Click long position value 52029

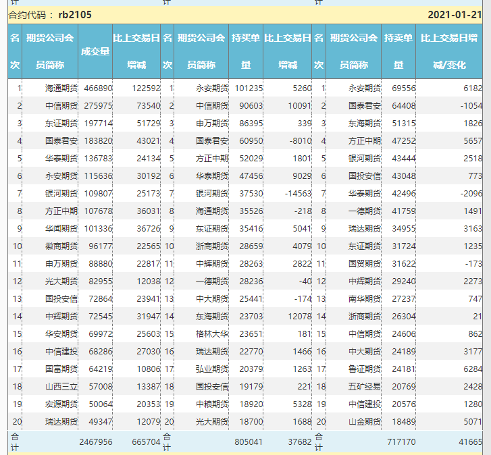[251, 159]
